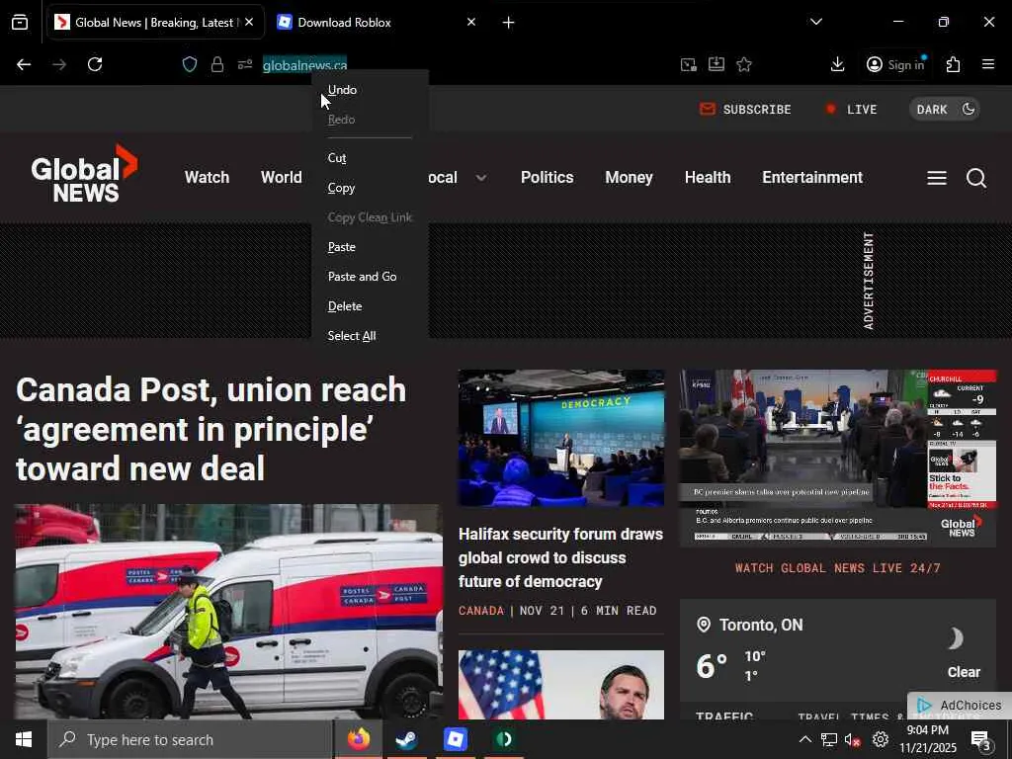Open picture-in-picture icon in address bar
This screenshot has width=1012, height=759.
pos(689,64)
